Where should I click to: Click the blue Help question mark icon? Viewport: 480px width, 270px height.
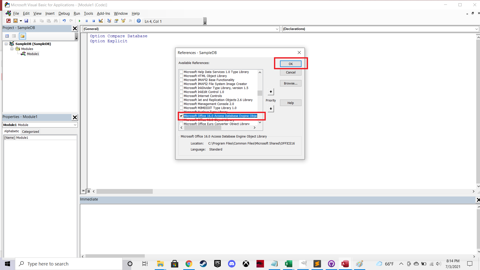coord(139,21)
